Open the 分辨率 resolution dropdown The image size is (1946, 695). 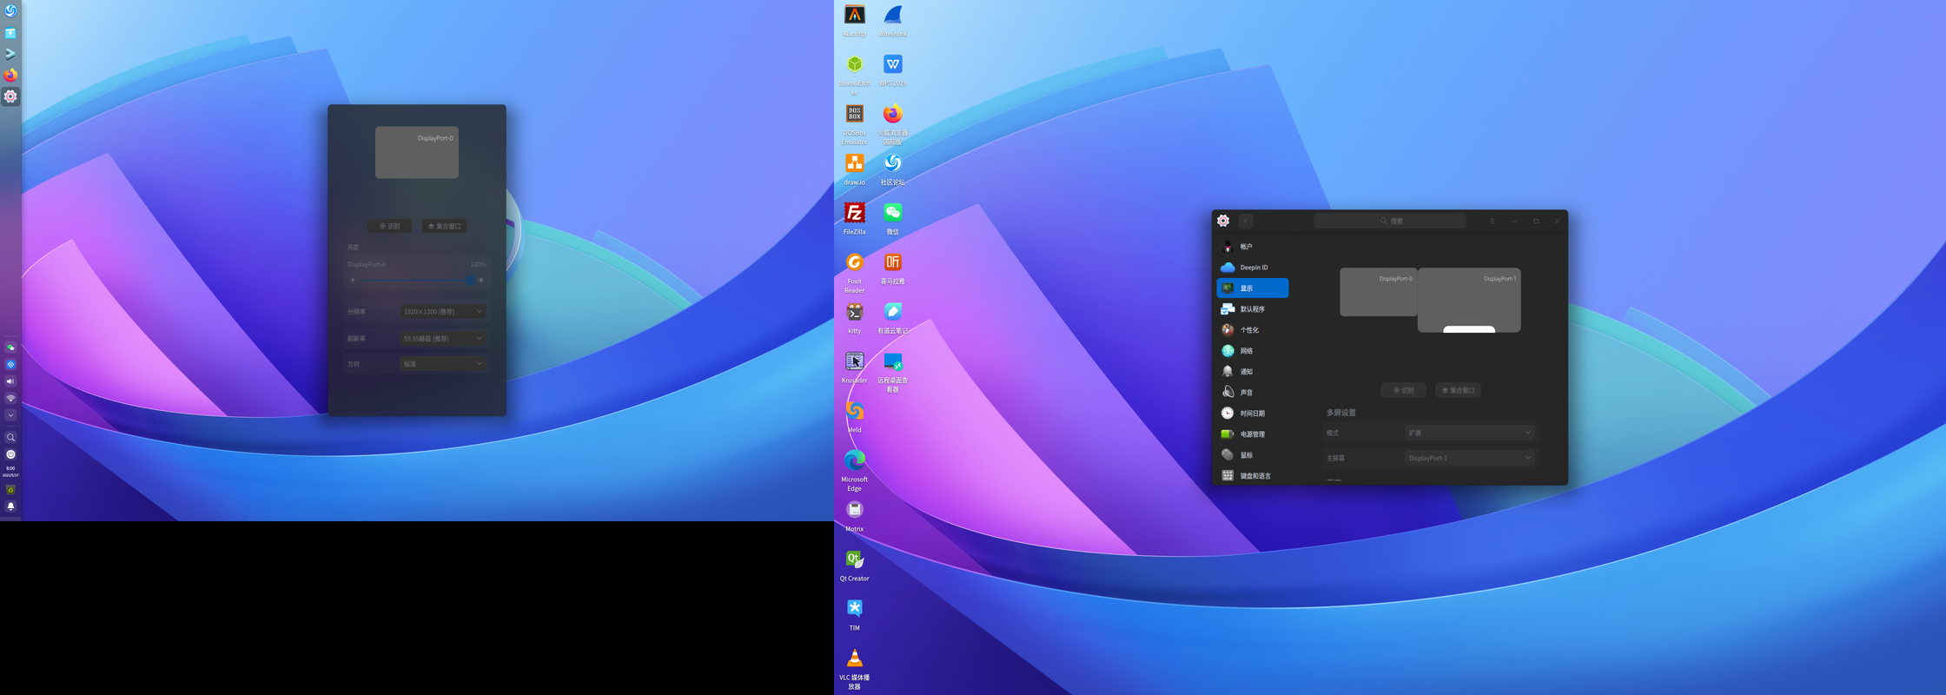click(443, 312)
